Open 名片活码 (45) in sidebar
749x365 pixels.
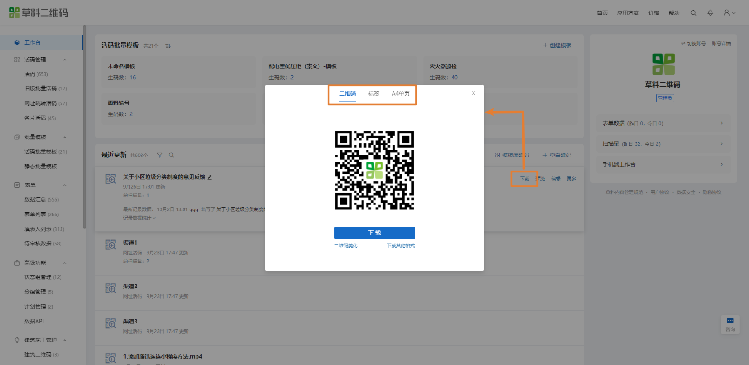click(40, 118)
